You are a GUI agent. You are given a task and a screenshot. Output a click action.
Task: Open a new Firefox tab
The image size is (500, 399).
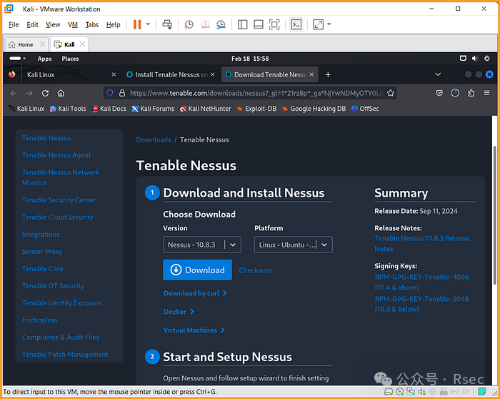pyautogui.click(x=328, y=74)
